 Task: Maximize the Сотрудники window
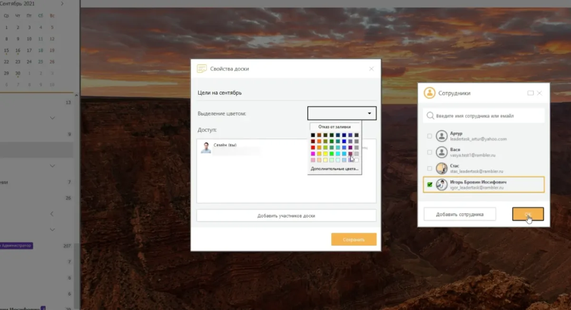531,93
